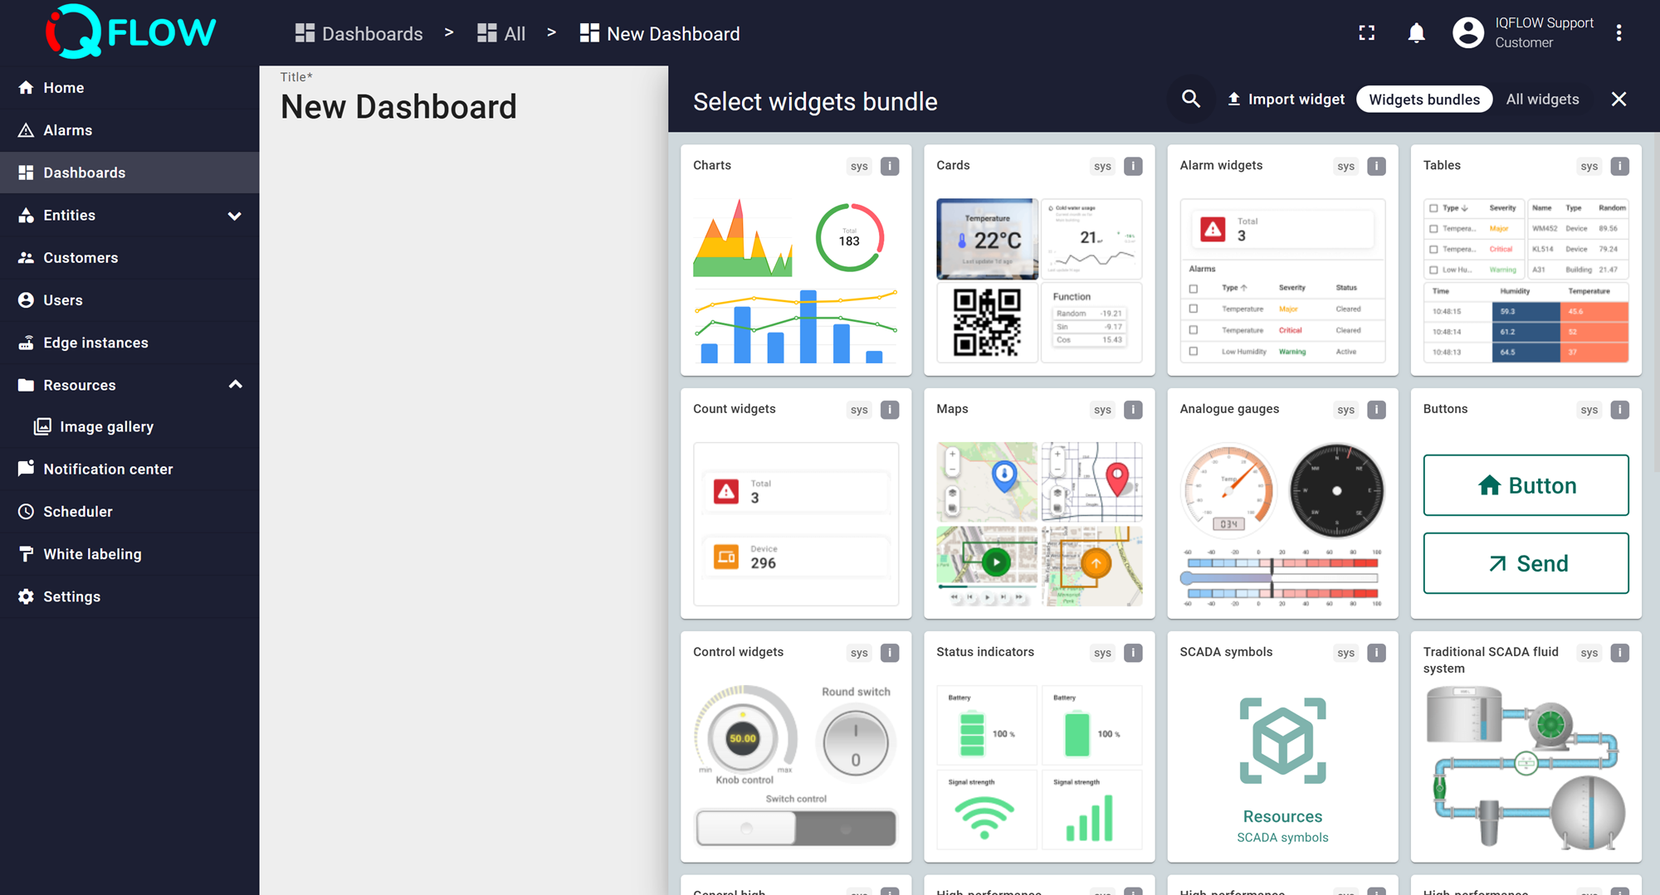Switch to the All widgets tab

tap(1542, 99)
